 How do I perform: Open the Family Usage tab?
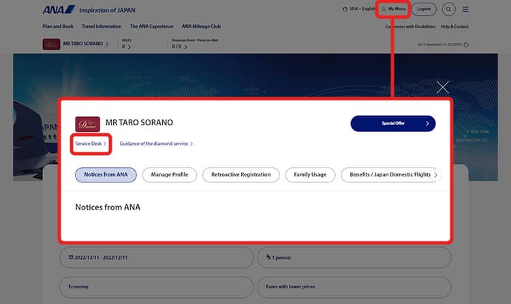click(310, 175)
